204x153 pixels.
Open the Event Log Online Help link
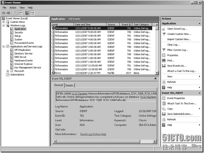click(93, 134)
